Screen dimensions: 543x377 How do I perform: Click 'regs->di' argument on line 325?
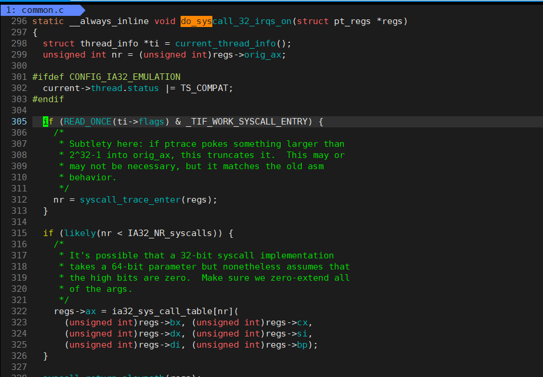[159, 345]
